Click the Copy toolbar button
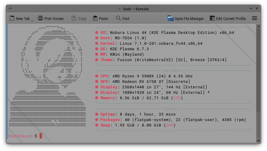267x151 pixels. pos(79,18)
